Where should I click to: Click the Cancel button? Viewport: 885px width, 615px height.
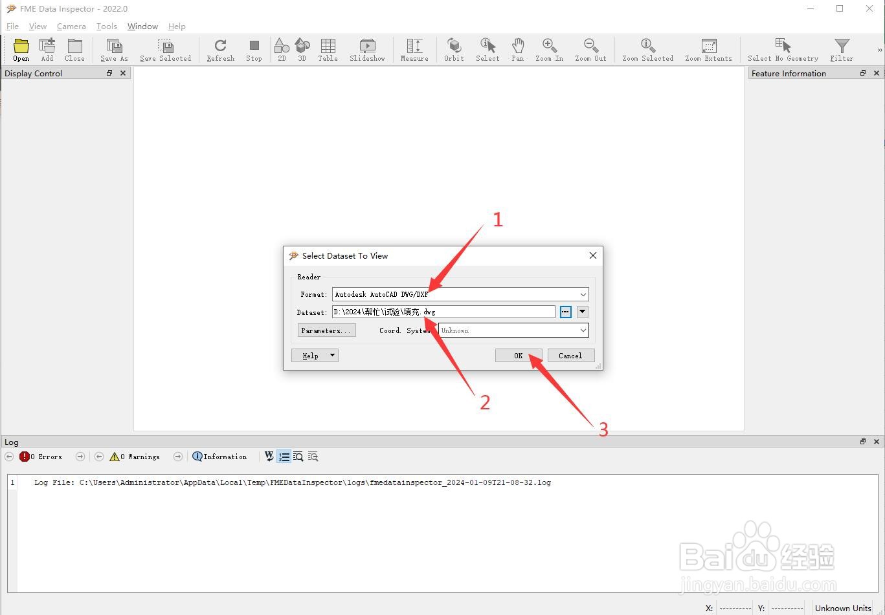(571, 356)
